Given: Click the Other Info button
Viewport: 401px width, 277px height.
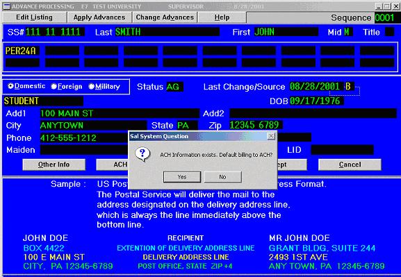Looking at the screenshot, I should [x=54, y=165].
